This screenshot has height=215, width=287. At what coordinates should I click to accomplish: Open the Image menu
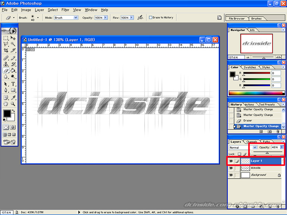(26, 10)
